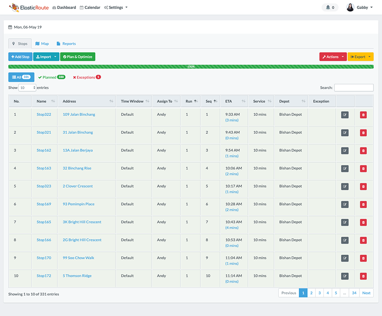Open the Export dropdown menu

click(360, 57)
